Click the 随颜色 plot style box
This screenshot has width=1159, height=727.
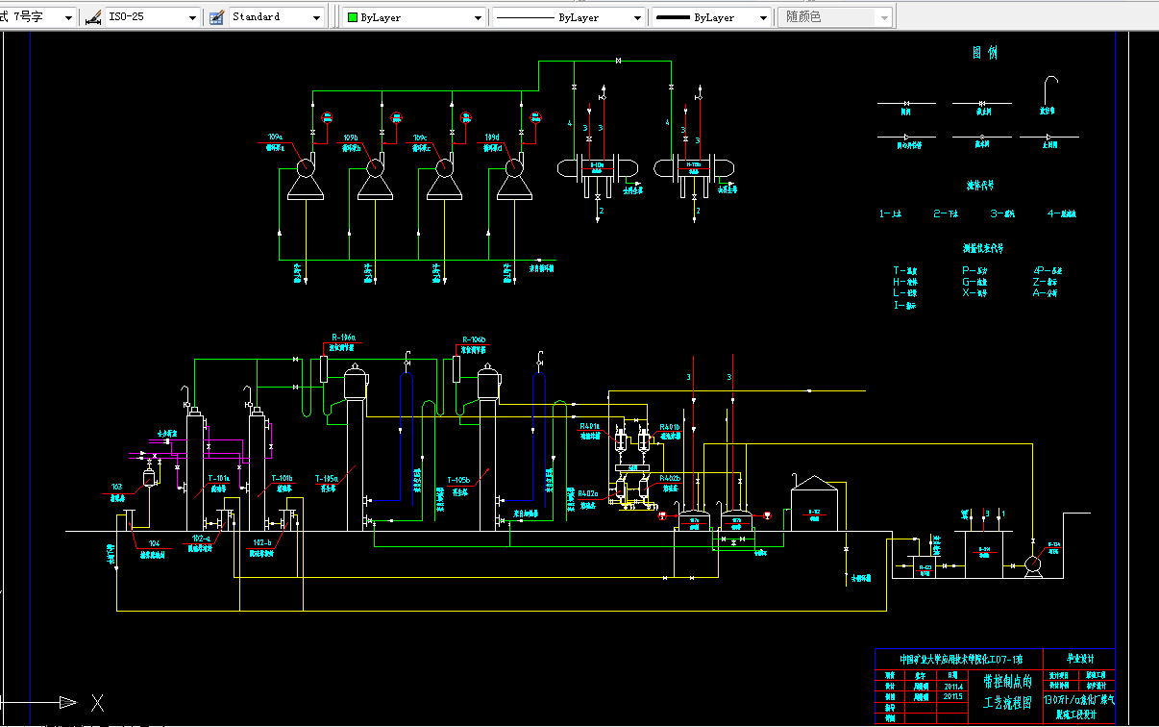pos(834,17)
